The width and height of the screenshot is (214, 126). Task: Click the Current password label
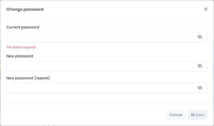click(23, 27)
